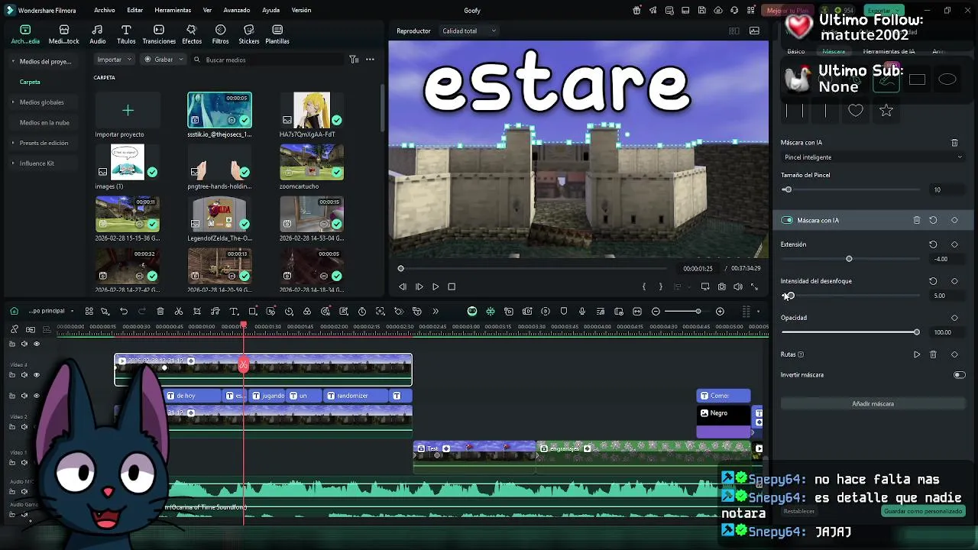The image size is (978, 550).
Task: Toggle lock icon in the main track header row
Action: pyautogui.click(x=11, y=344)
